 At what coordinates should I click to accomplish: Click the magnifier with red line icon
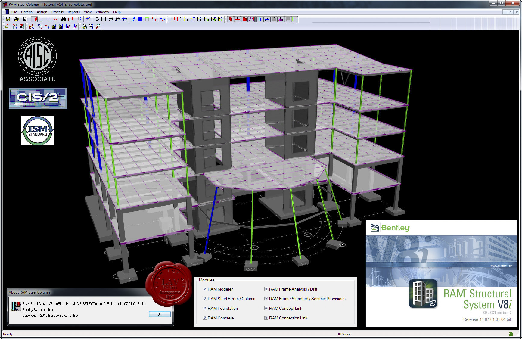[x=91, y=26]
